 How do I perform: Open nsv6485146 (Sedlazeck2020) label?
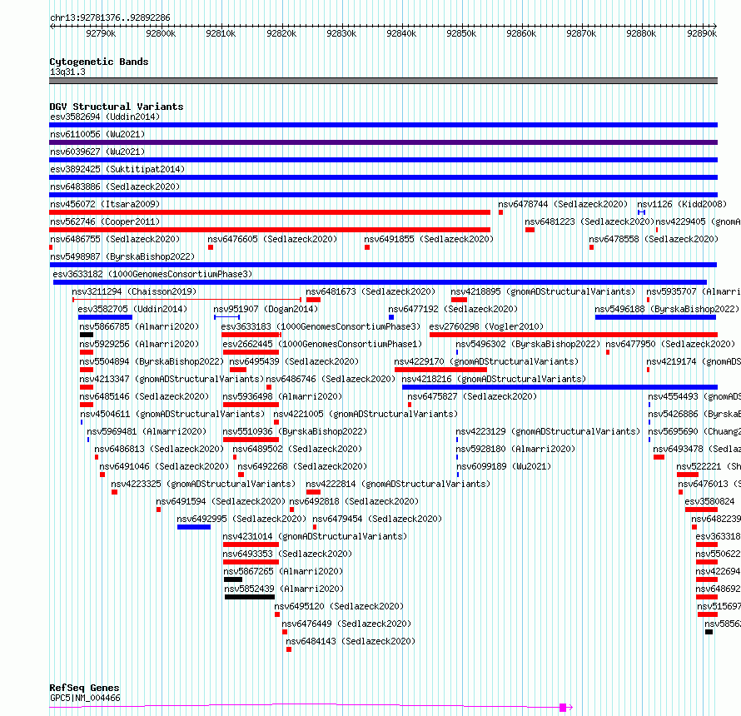click(144, 396)
